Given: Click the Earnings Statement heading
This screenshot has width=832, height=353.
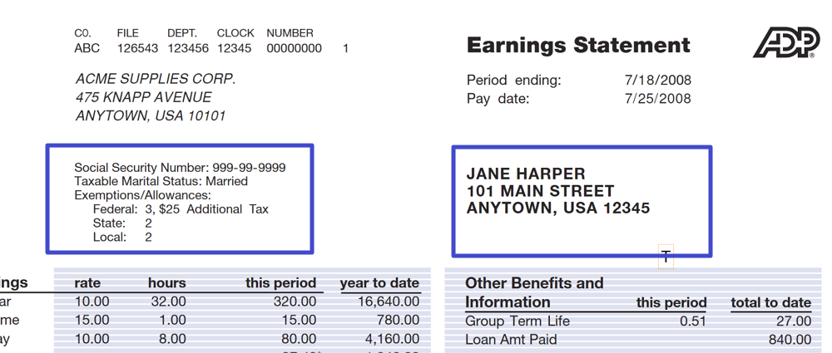Looking at the screenshot, I should coord(578,46).
